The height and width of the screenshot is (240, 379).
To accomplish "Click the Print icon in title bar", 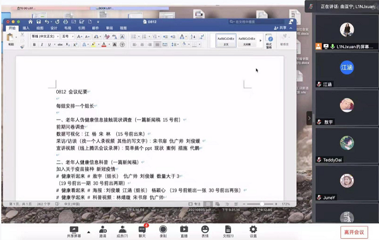I will [x=66, y=21].
